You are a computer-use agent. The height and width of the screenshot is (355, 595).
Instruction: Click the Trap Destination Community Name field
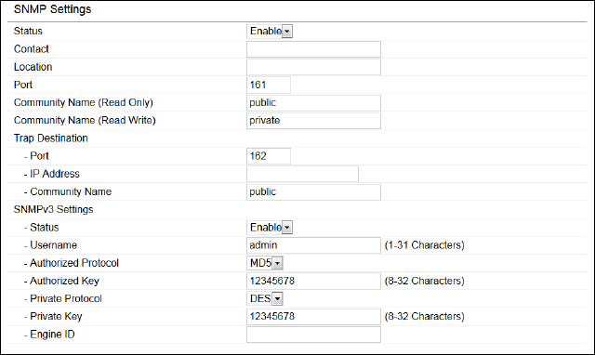[x=313, y=192]
